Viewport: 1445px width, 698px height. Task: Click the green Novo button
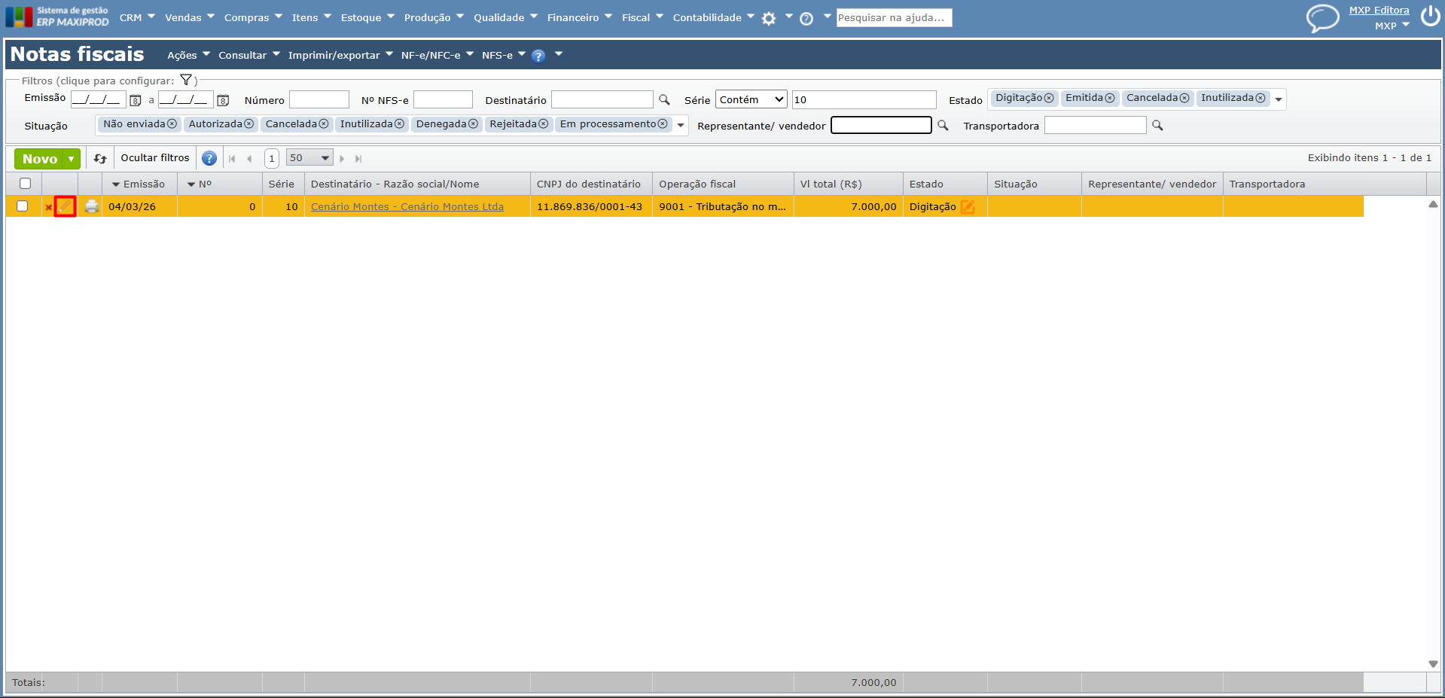click(x=40, y=159)
